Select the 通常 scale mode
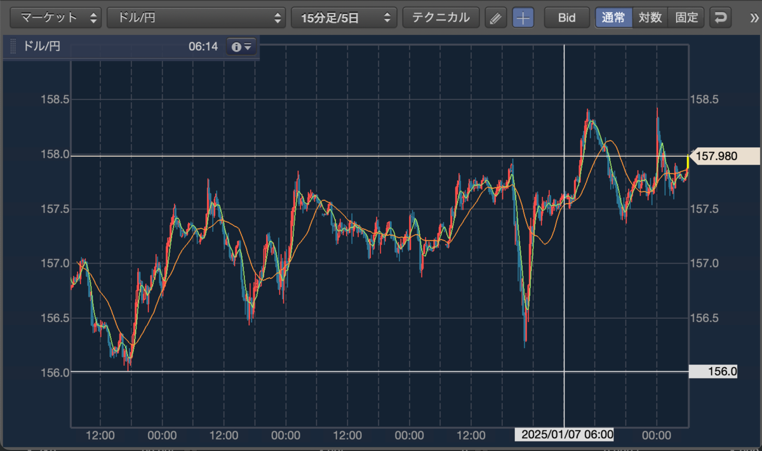762x451 pixels. click(614, 18)
